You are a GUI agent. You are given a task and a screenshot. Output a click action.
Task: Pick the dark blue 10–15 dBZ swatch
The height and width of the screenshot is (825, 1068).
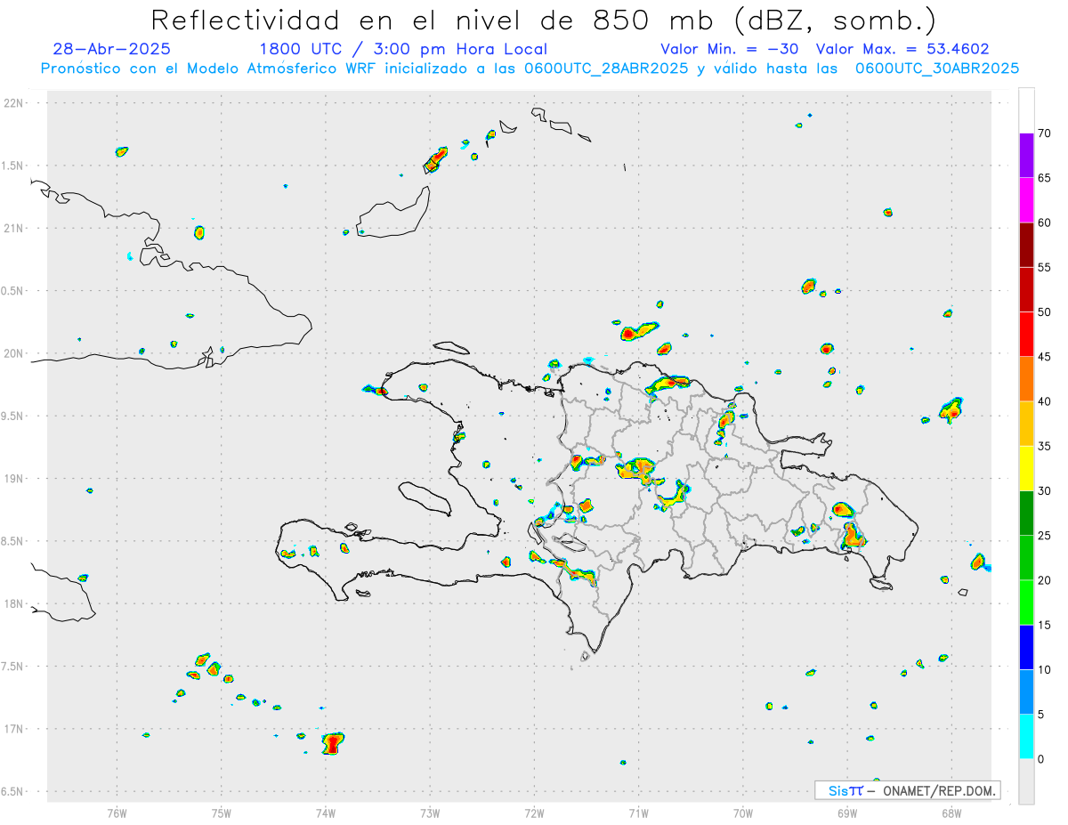coord(1026,648)
